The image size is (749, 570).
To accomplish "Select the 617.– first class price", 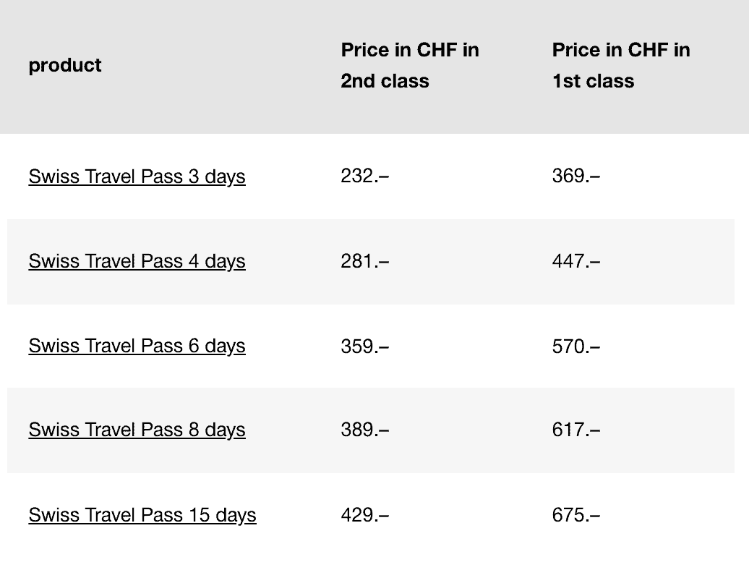I will click(x=576, y=430).
